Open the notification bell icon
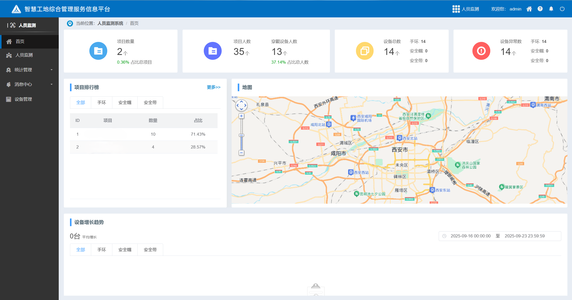 pyautogui.click(x=551, y=9)
